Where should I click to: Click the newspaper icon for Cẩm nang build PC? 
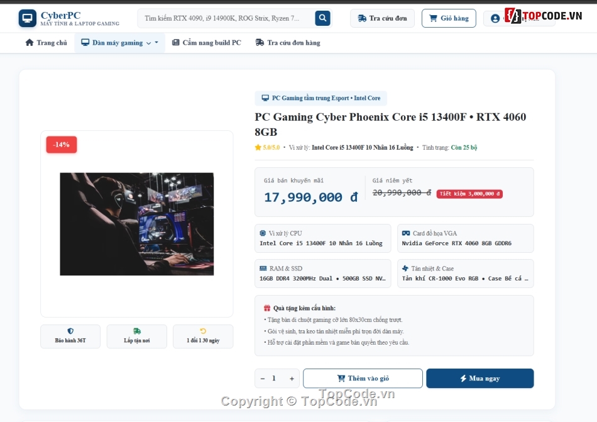[175, 43]
